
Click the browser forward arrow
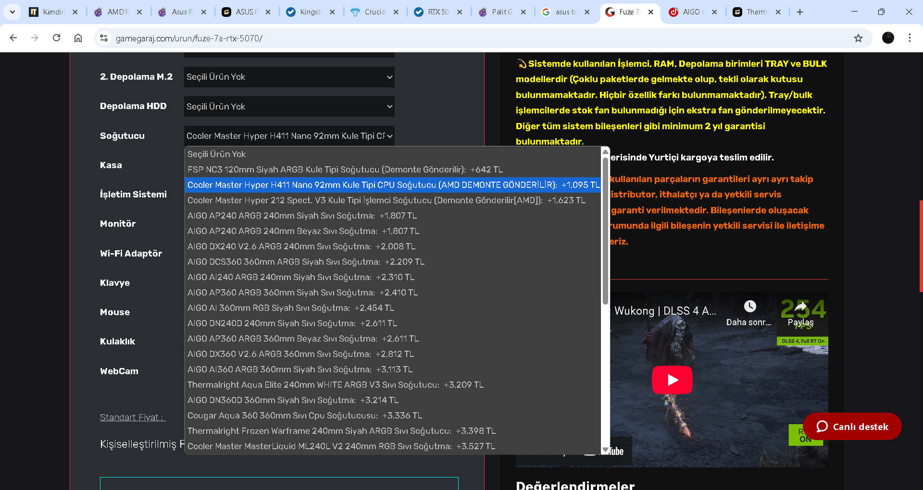pos(35,38)
